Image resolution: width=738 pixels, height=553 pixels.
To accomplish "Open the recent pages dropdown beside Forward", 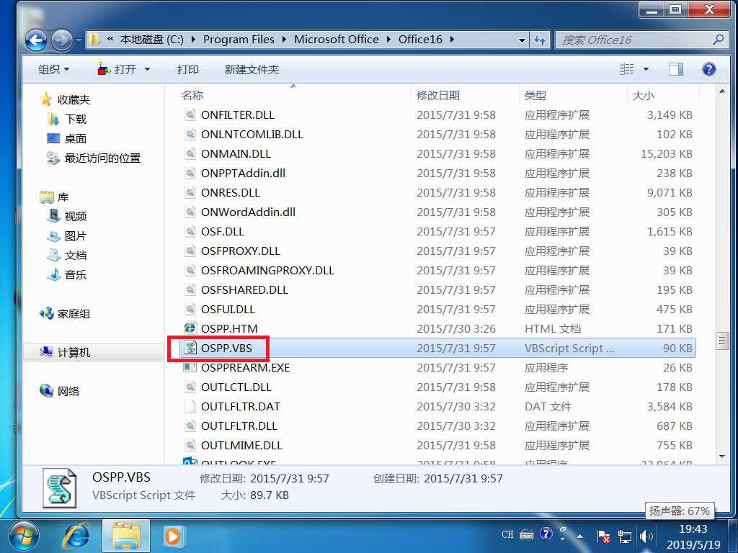I will [79, 40].
